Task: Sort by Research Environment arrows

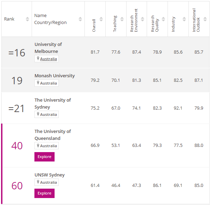Action: pos(143,19)
